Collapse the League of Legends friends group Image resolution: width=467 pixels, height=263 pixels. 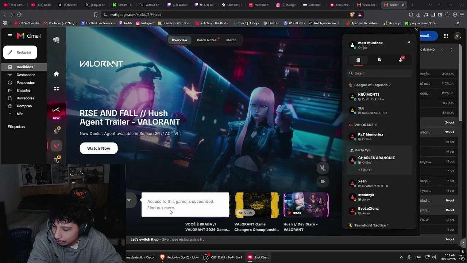tap(370, 85)
